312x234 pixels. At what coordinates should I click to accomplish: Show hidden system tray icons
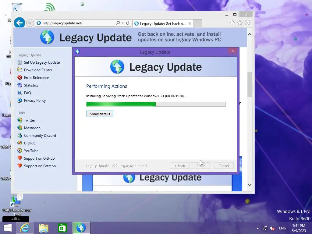point(258,228)
